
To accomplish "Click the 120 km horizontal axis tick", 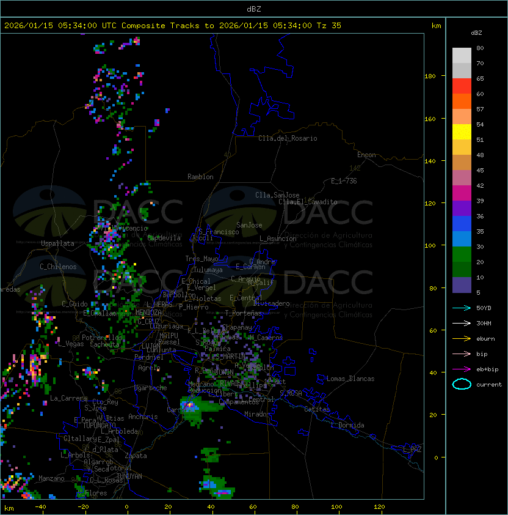I will (x=379, y=507).
